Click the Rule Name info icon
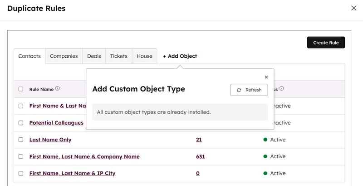363x186 pixels. point(58,89)
